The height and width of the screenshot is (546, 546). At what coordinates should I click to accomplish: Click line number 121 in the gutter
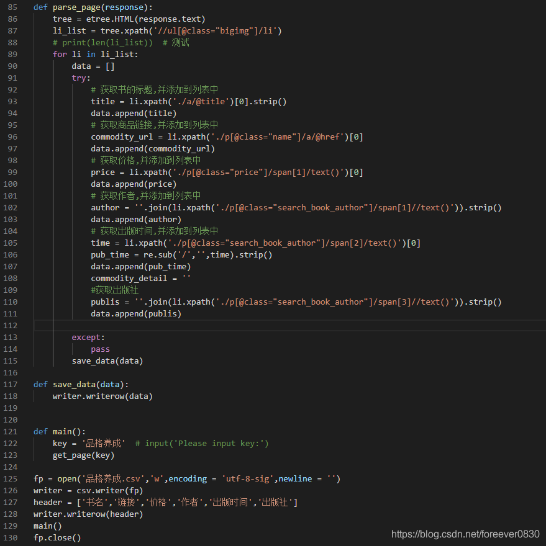click(x=10, y=432)
